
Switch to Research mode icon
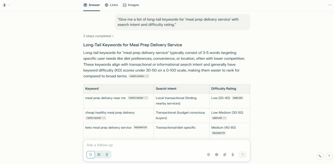(99, 155)
